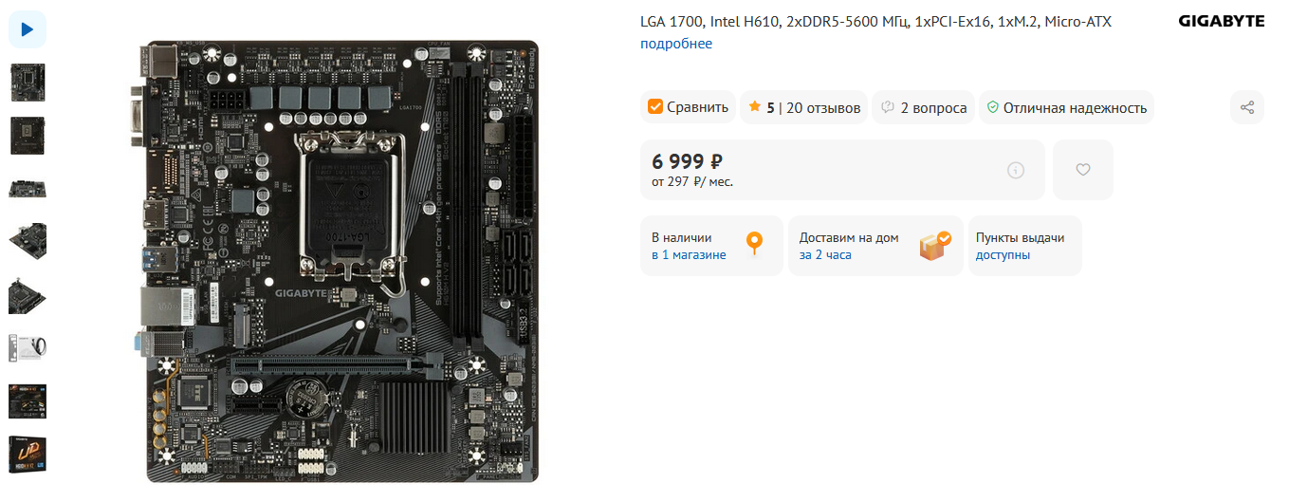Open доступны pickup points link
This screenshot has height=502, width=1289.
(x=1003, y=254)
